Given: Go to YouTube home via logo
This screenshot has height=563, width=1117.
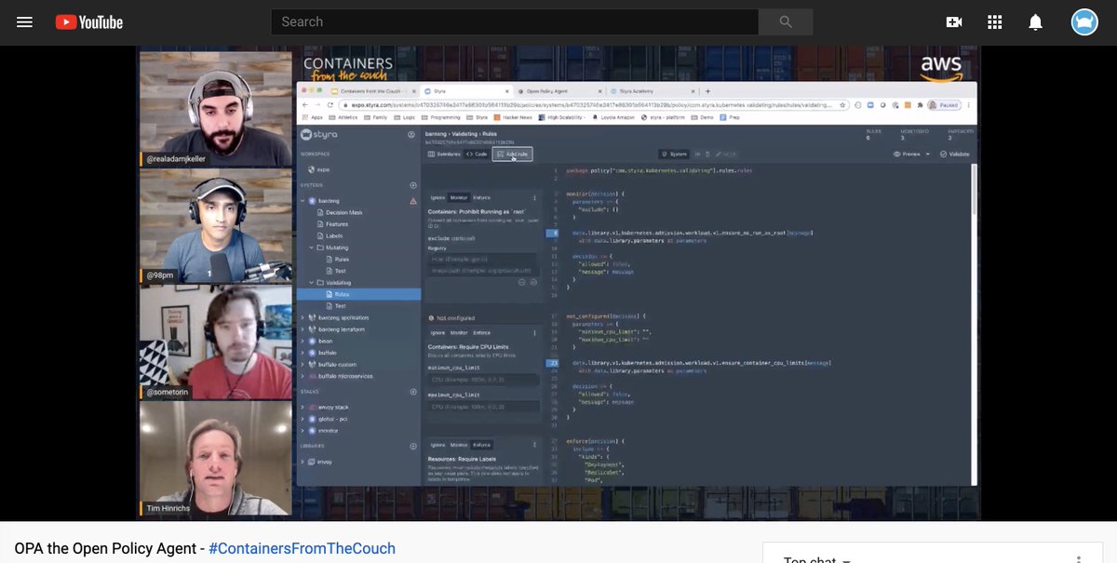Looking at the screenshot, I should click(x=89, y=22).
